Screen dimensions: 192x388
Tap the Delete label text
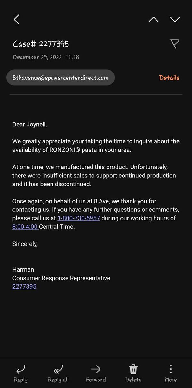point(133,379)
